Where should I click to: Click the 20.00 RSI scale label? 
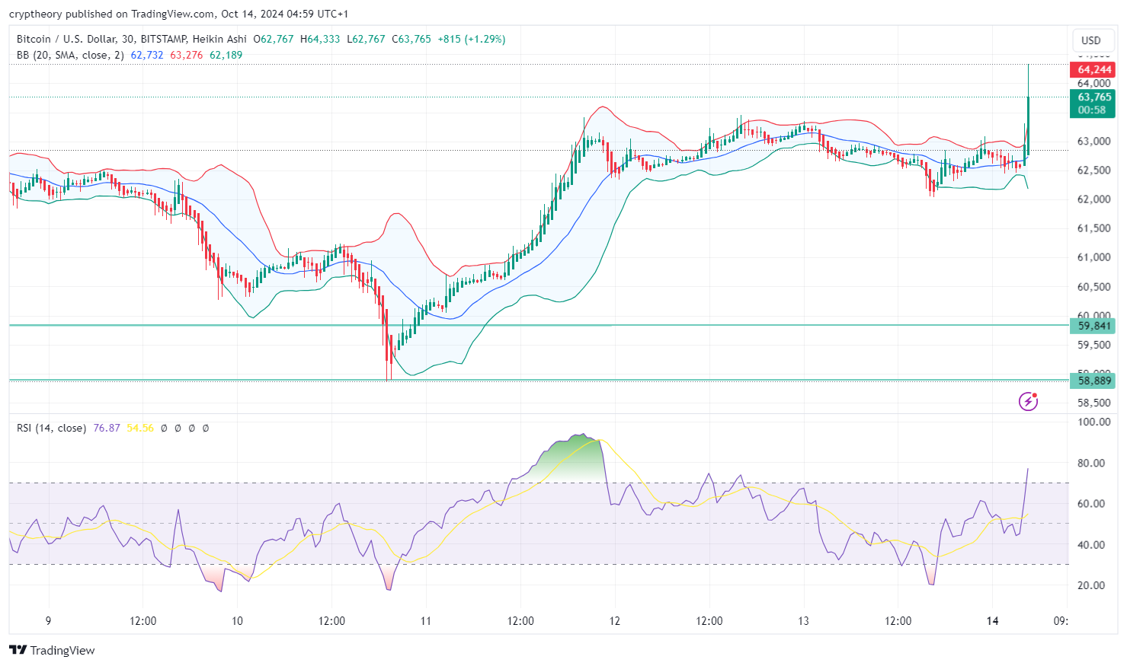tap(1092, 585)
